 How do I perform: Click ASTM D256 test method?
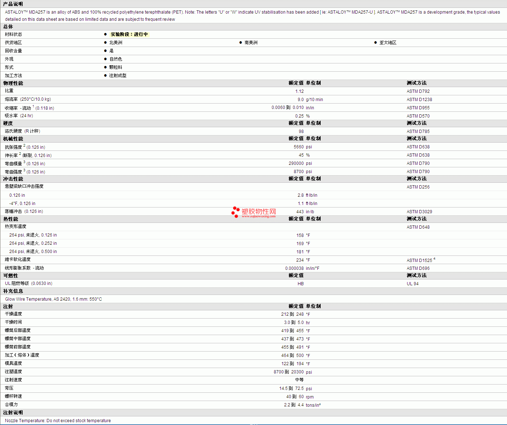coord(418,187)
